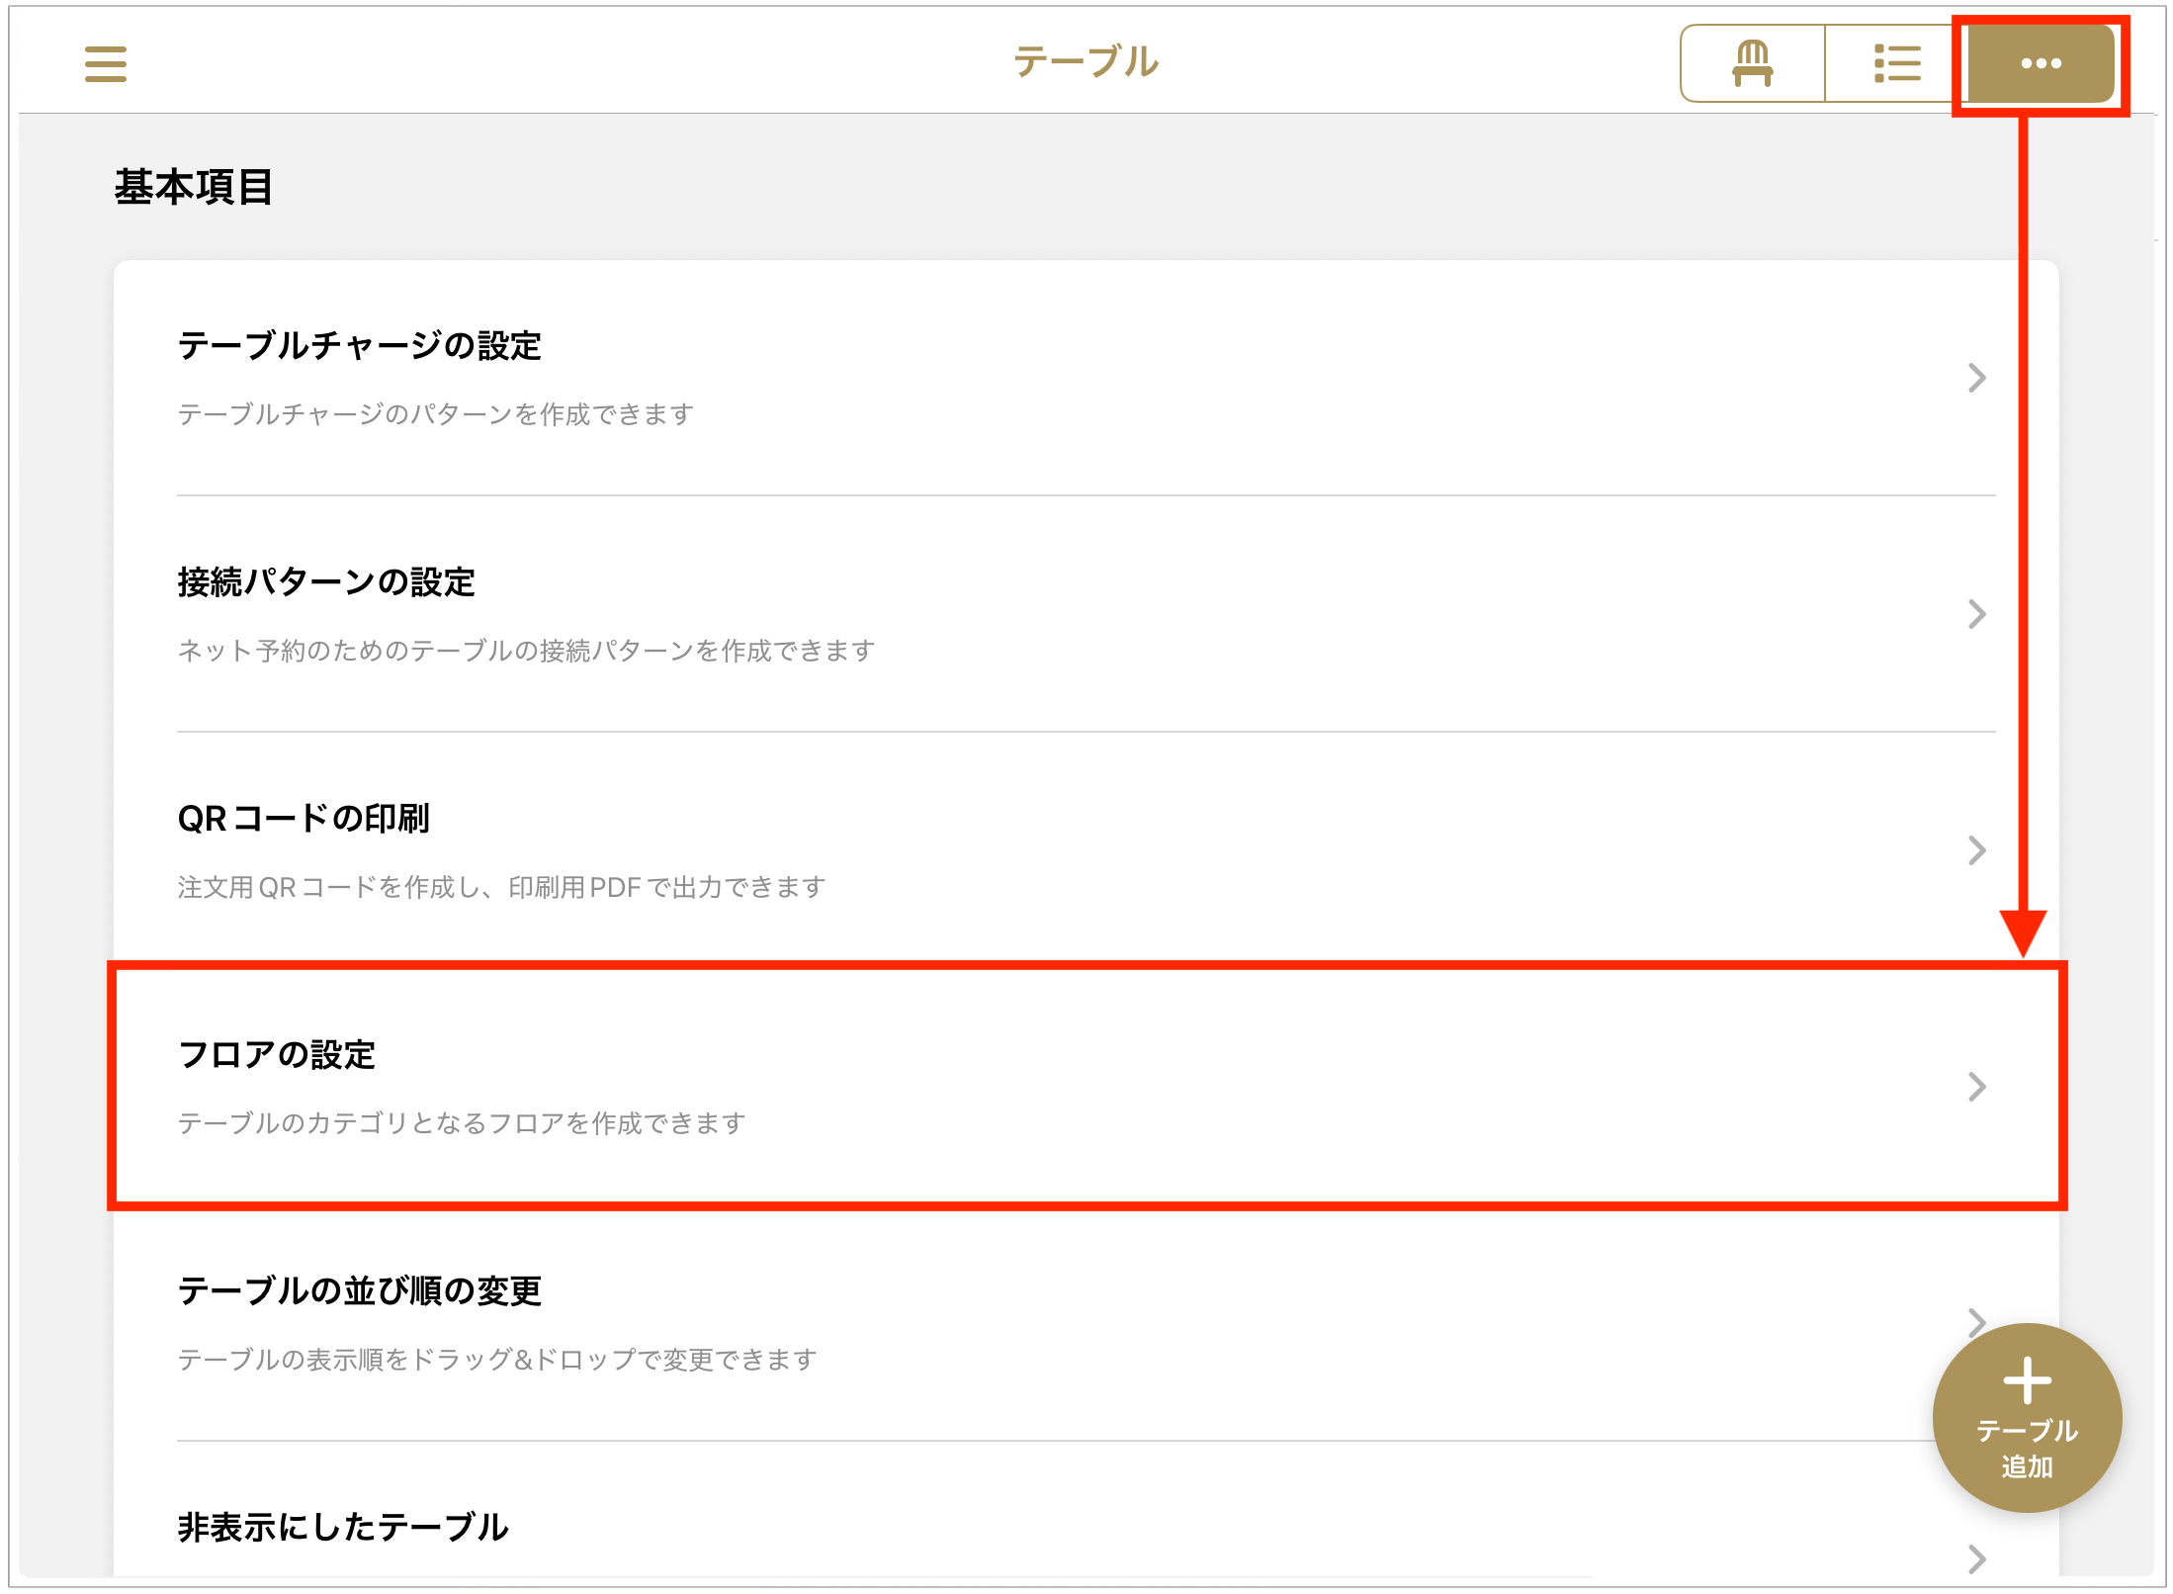This screenshot has width=2173, height=1594.
Task: Click the テーブルのカテゴリとなるフロアを作成できます description
Action: click(462, 1123)
